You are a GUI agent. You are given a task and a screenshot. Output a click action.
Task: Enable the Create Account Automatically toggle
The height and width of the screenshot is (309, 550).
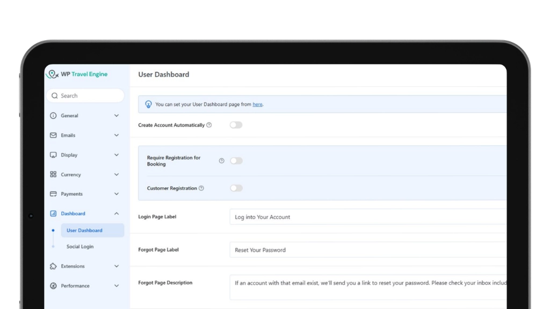coord(236,125)
